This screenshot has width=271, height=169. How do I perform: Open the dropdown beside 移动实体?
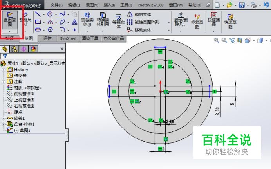pos(169,30)
